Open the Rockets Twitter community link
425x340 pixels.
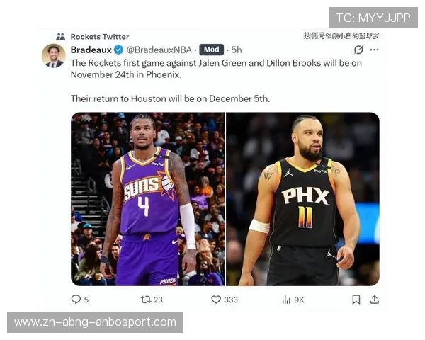coord(100,37)
